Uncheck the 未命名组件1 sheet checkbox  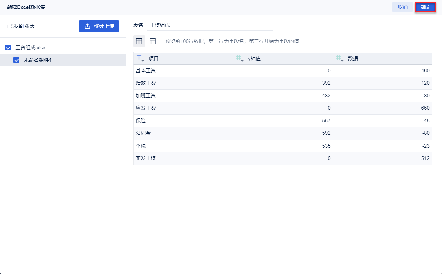pyautogui.click(x=16, y=60)
